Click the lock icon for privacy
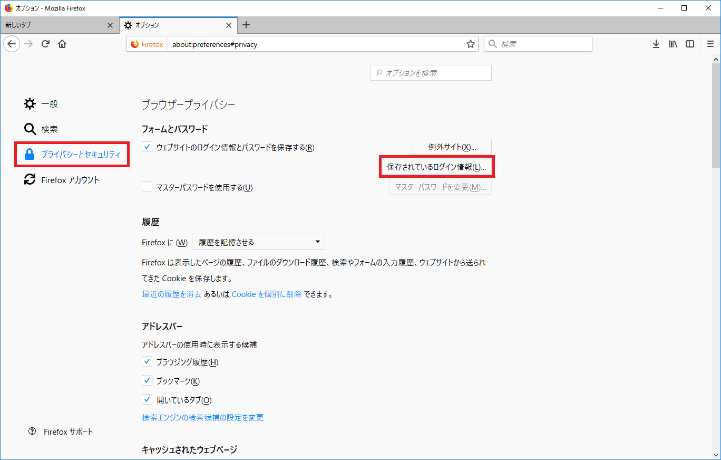Screen dimensions: 721x460 coord(30,155)
